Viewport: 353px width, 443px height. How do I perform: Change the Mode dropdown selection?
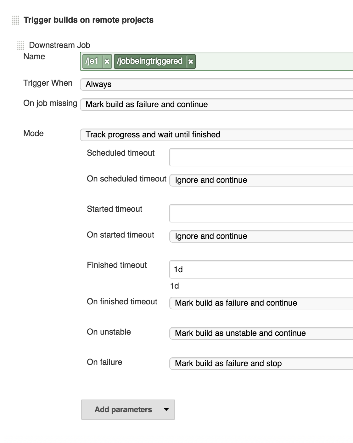coord(216,135)
